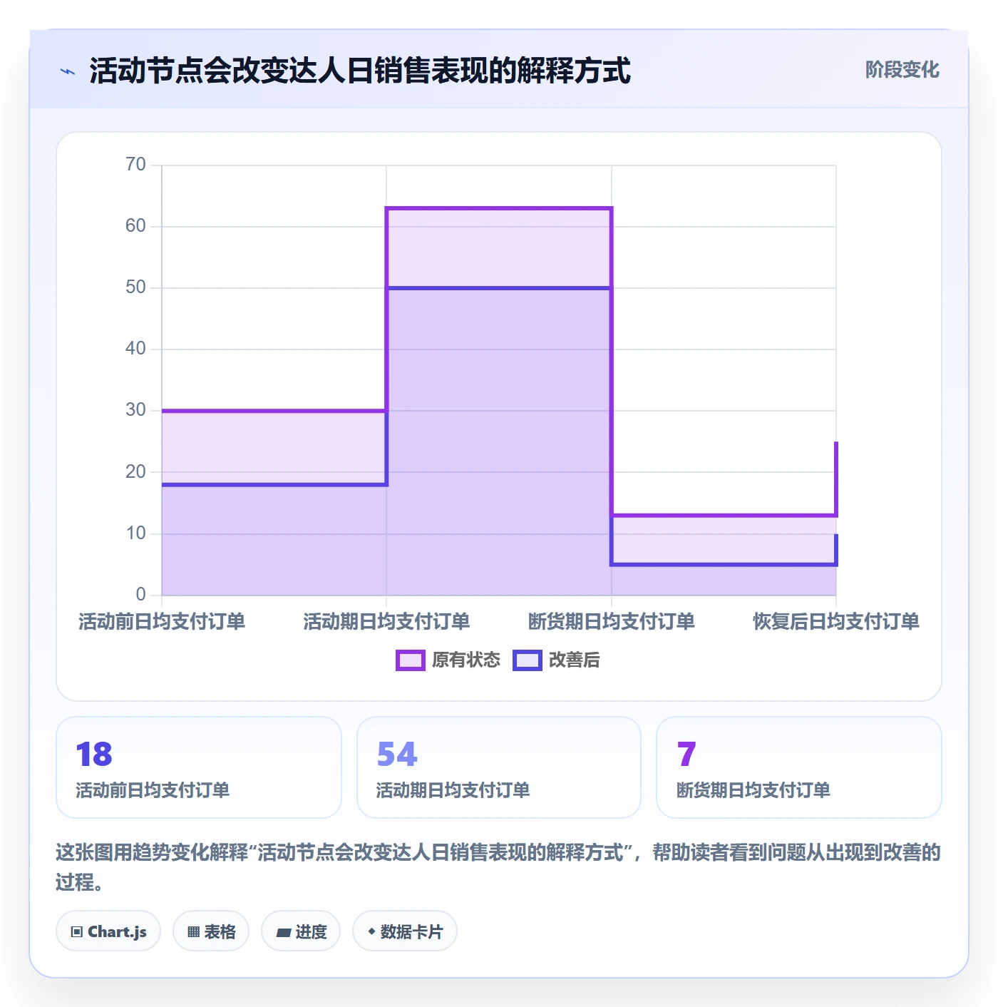Click the y-axis value 0
The height and width of the screenshot is (1007, 998).
pyautogui.click(x=141, y=595)
